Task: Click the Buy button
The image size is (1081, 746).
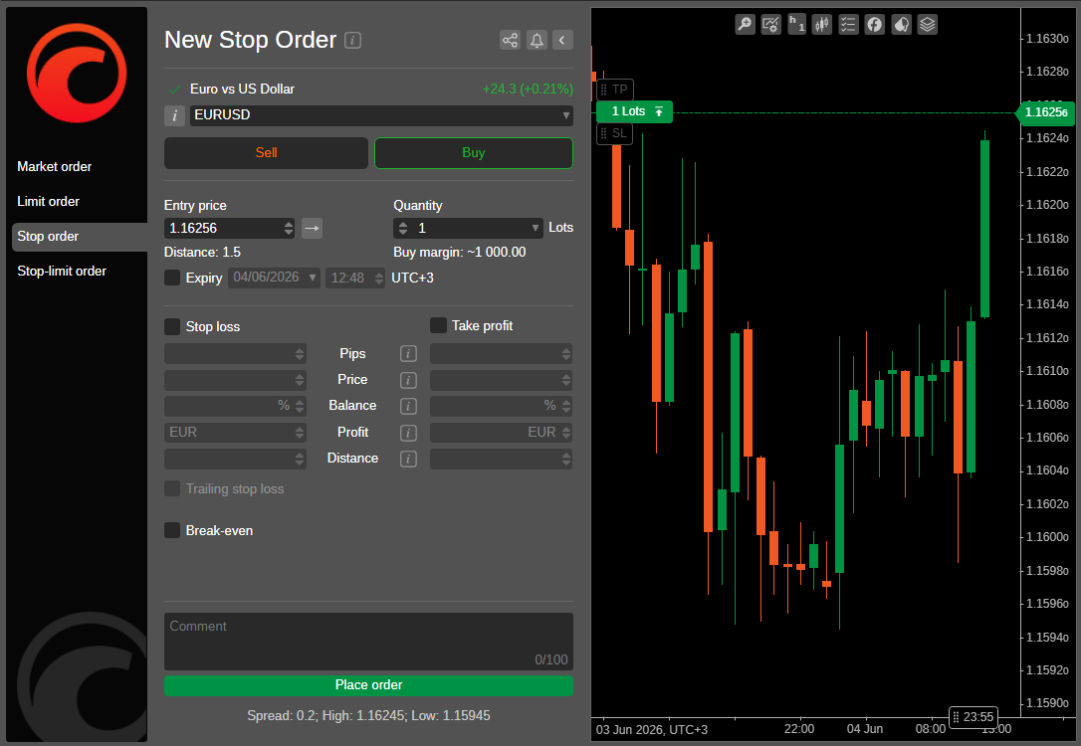Action: click(474, 153)
